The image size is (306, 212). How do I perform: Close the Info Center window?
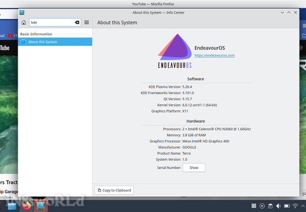(295, 12)
